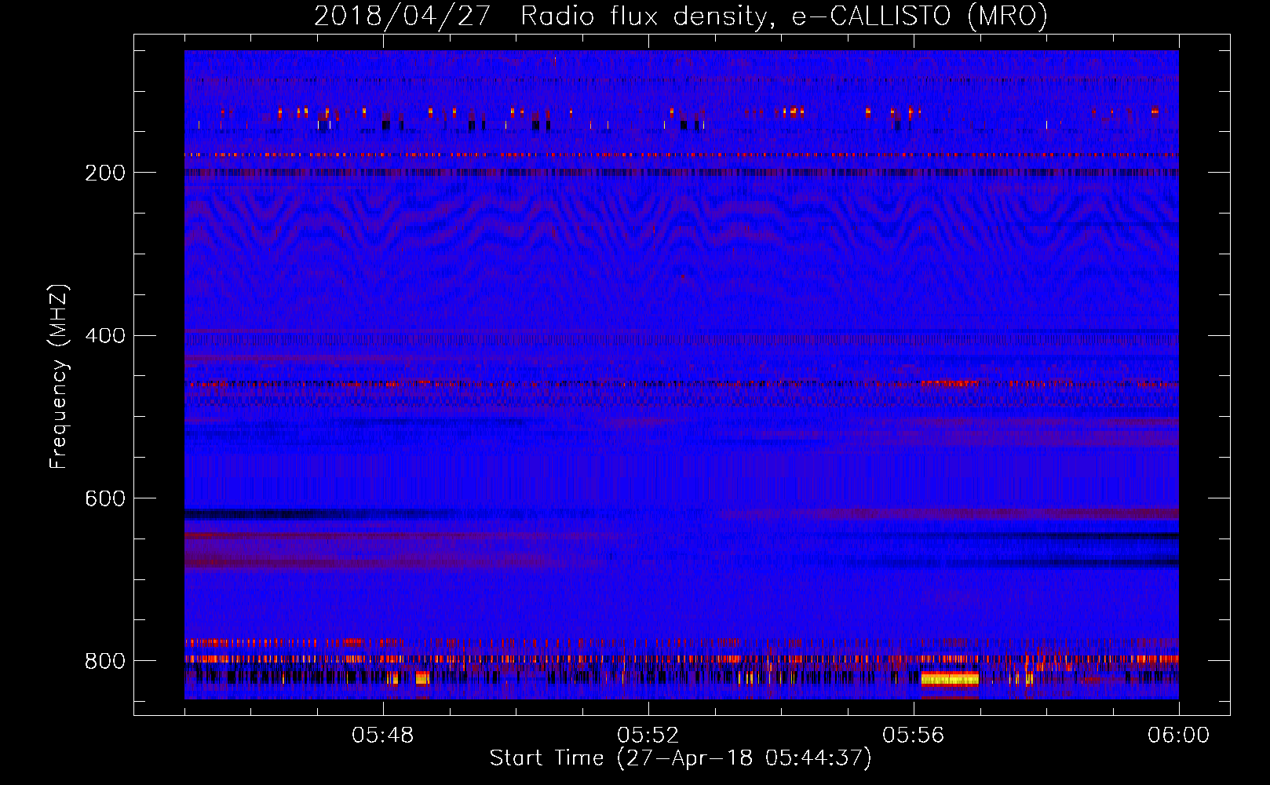The width and height of the screenshot is (1270, 785).
Task: Click the 05:56 time tick label
Action: click(914, 736)
